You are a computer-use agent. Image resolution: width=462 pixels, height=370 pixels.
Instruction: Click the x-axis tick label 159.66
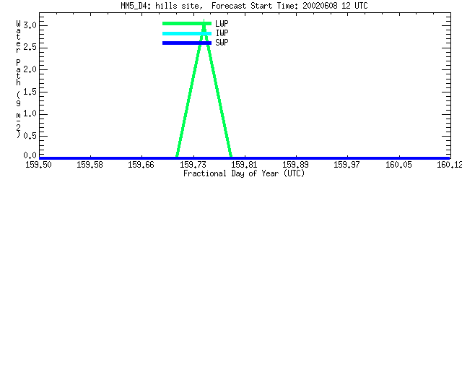pyautogui.click(x=141, y=165)
